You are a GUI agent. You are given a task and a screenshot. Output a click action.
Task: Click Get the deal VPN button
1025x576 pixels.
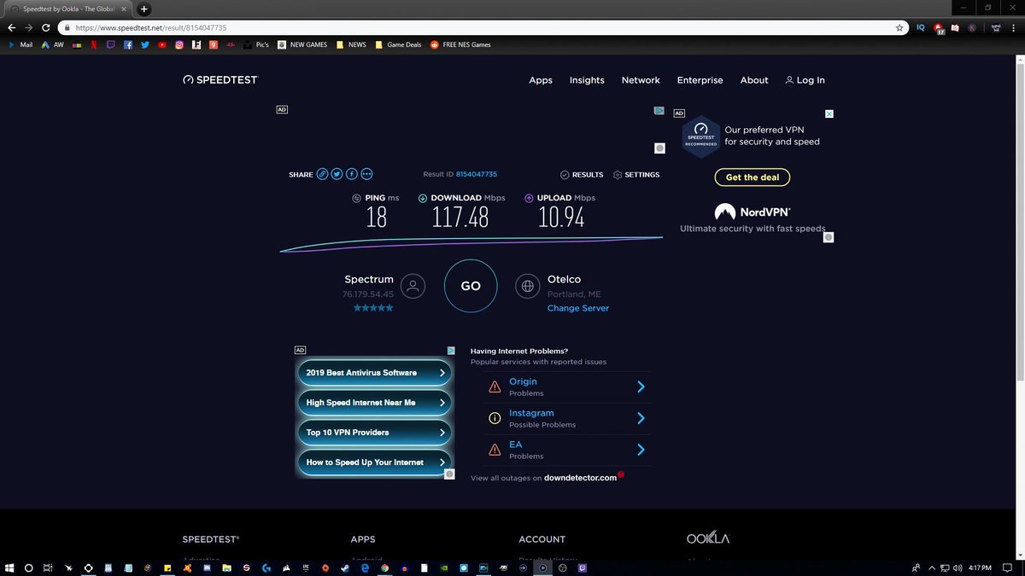coord(753,177)
